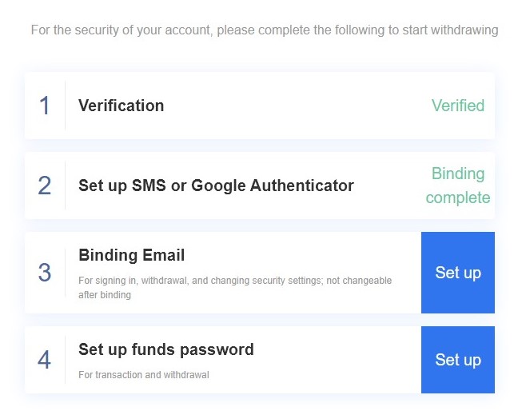Click the "after binding" description line
Viewport: 514px width, 411px height.
point(104,294)
